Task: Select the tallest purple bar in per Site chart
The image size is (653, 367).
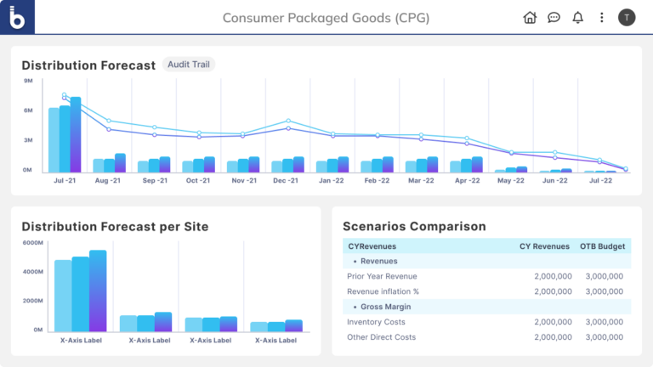Action: [98, 291]
